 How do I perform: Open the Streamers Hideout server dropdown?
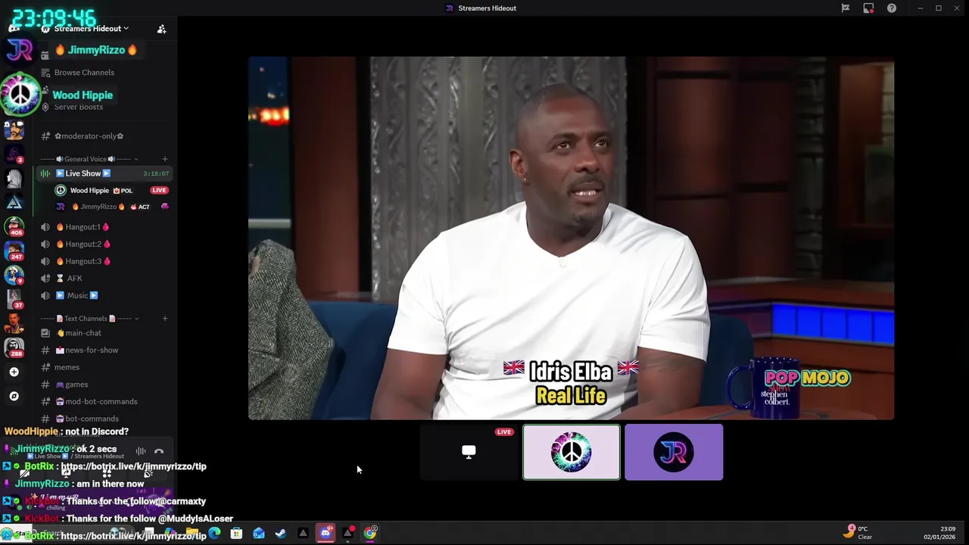[x=91, y=29]
